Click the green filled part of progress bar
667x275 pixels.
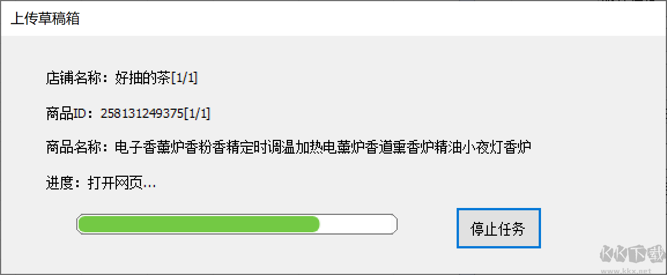199,224
